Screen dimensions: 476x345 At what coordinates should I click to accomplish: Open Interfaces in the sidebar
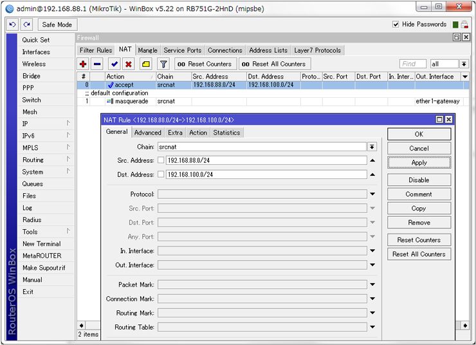pyautogui.click(x=46, y=52)
